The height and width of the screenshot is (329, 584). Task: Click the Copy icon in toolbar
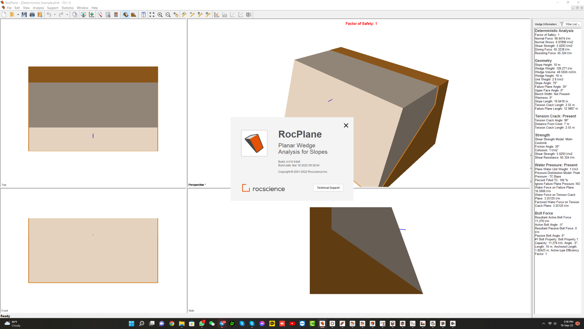(x=75, y=15)
